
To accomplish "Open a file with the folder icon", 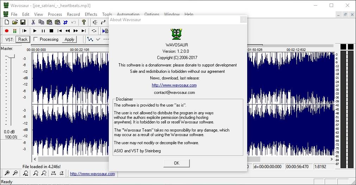I will point(15,22).
